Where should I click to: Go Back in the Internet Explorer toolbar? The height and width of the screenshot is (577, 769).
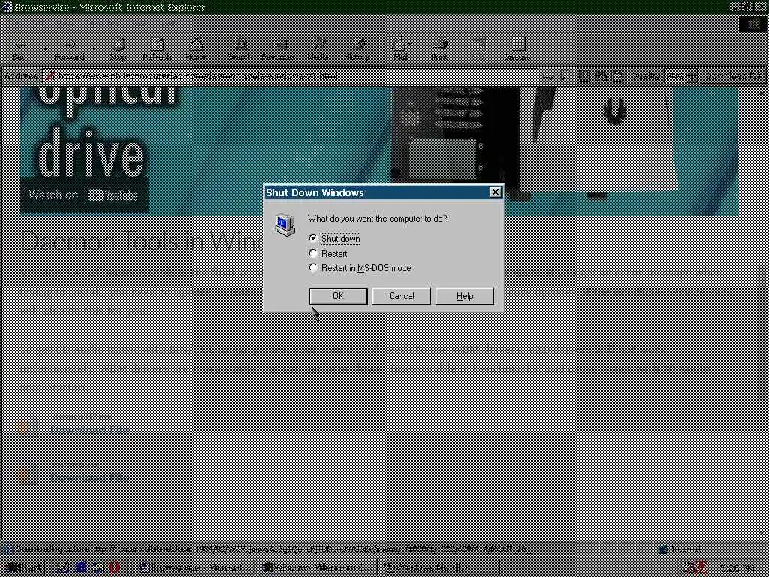point(20,49)
